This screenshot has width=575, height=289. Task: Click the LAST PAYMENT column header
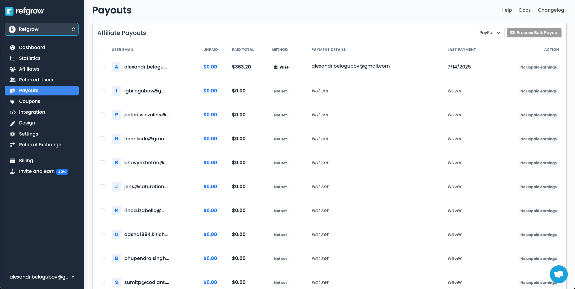[461, 50]
